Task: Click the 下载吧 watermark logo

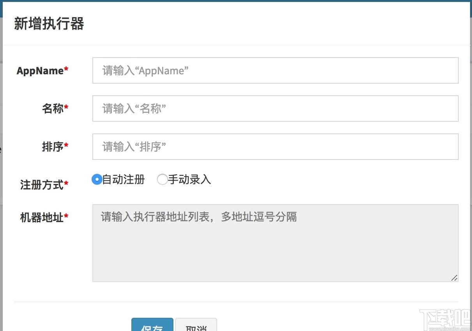Action: click(444, 318)
